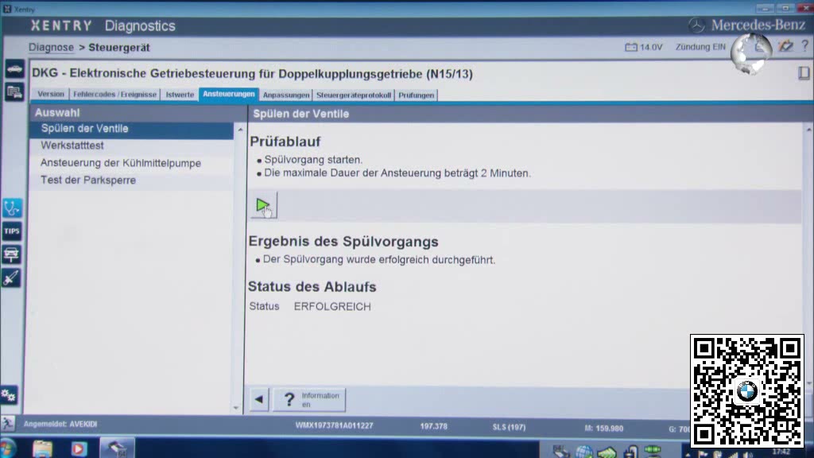Click main panel scroll up arrow
The width and height of the screenshot is (814, 458).
point(808,130)
